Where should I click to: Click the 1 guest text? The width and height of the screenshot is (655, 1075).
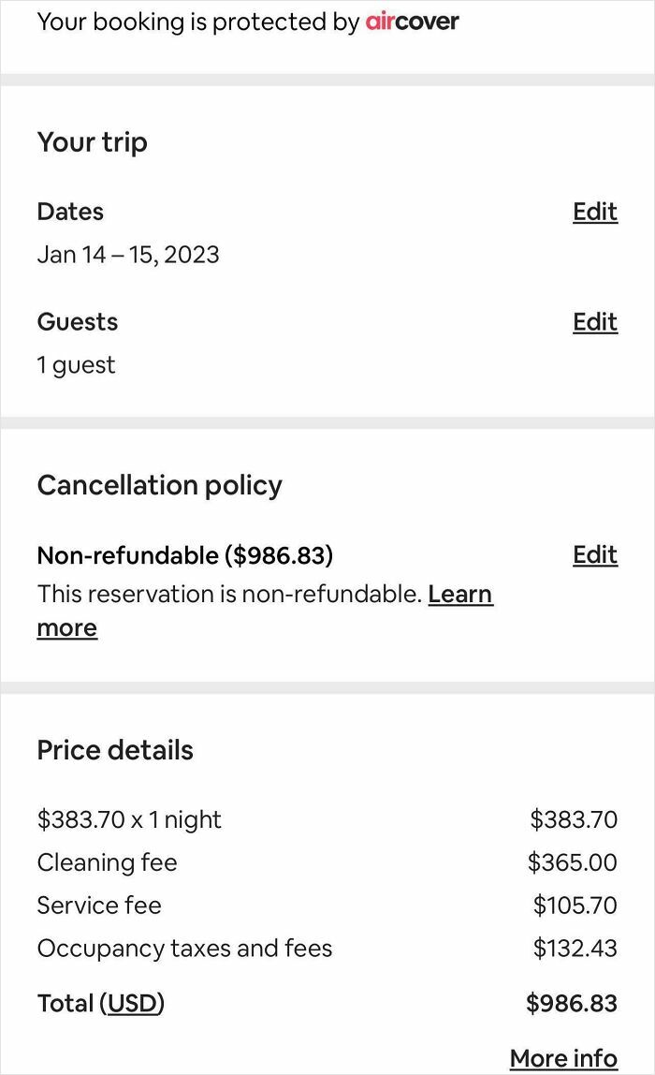(x=76, y=365)
